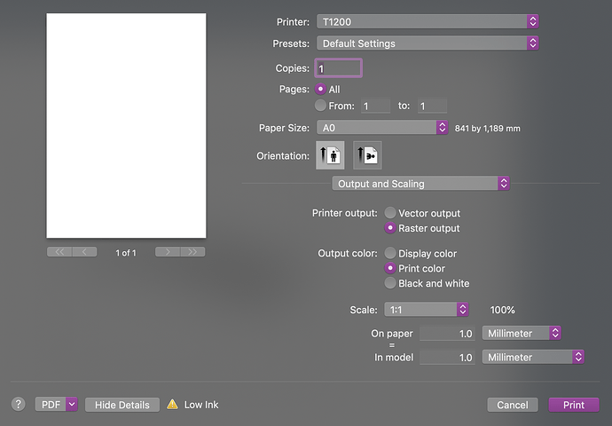
Task: Choose Black and white output color
Action: click(390, 283)
